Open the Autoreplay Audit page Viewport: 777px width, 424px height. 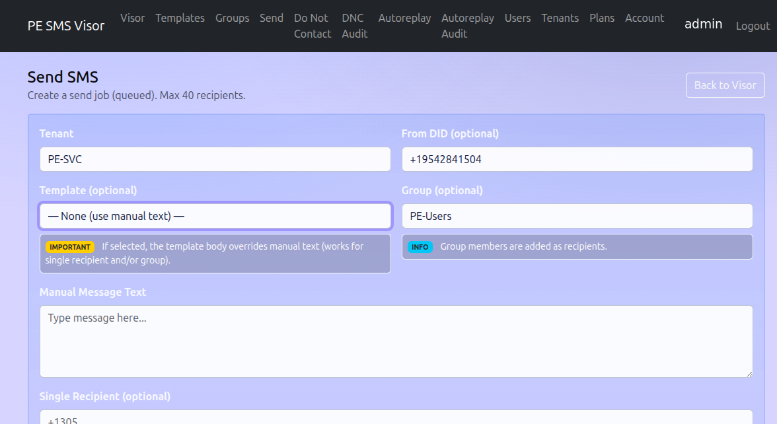click(x=467, y=26)
